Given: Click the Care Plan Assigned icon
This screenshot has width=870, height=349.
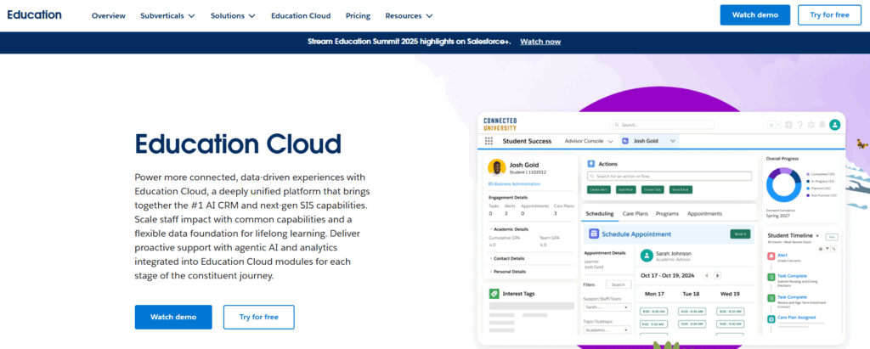Looking at the screenshot, I should 771,319.
